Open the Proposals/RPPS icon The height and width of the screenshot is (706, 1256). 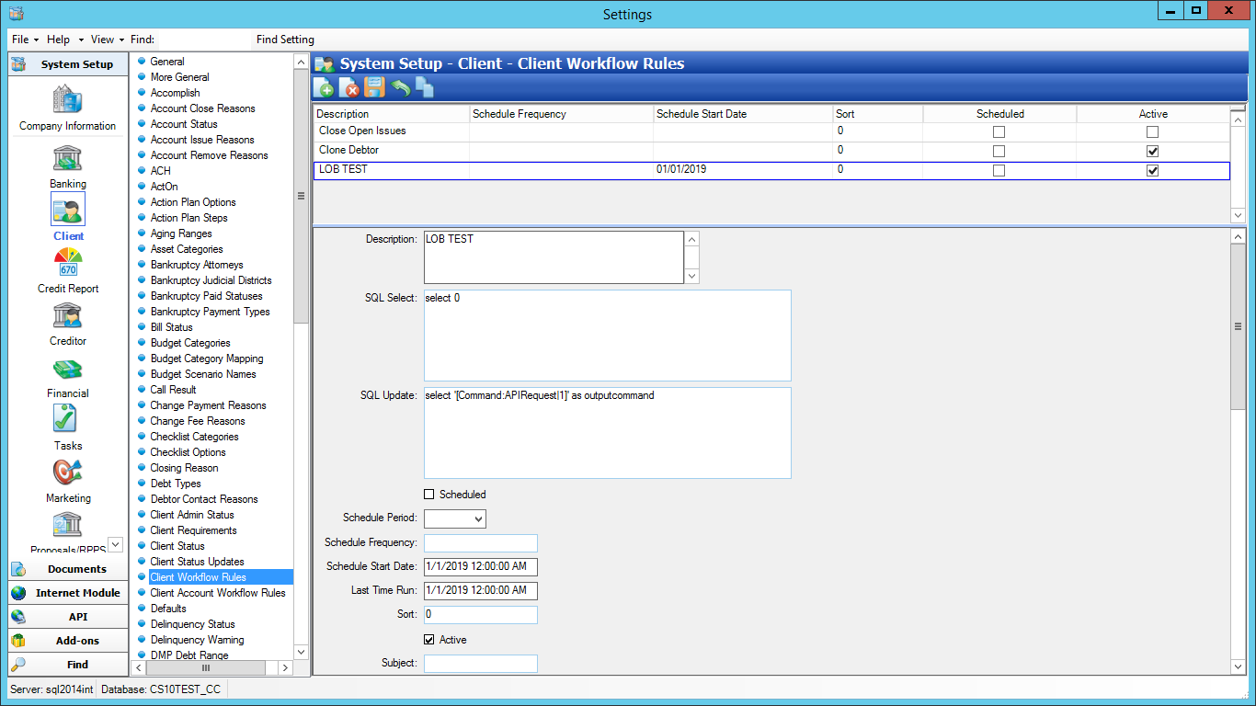click(68, 526)
